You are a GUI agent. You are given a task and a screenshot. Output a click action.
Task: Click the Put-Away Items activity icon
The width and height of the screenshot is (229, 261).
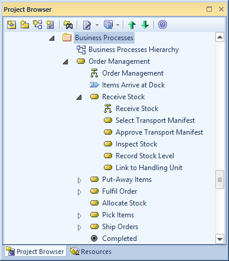(94, 179)
